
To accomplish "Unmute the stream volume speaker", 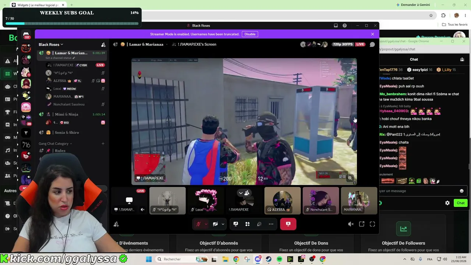I will pyautogui.click(x=351, y=224).
